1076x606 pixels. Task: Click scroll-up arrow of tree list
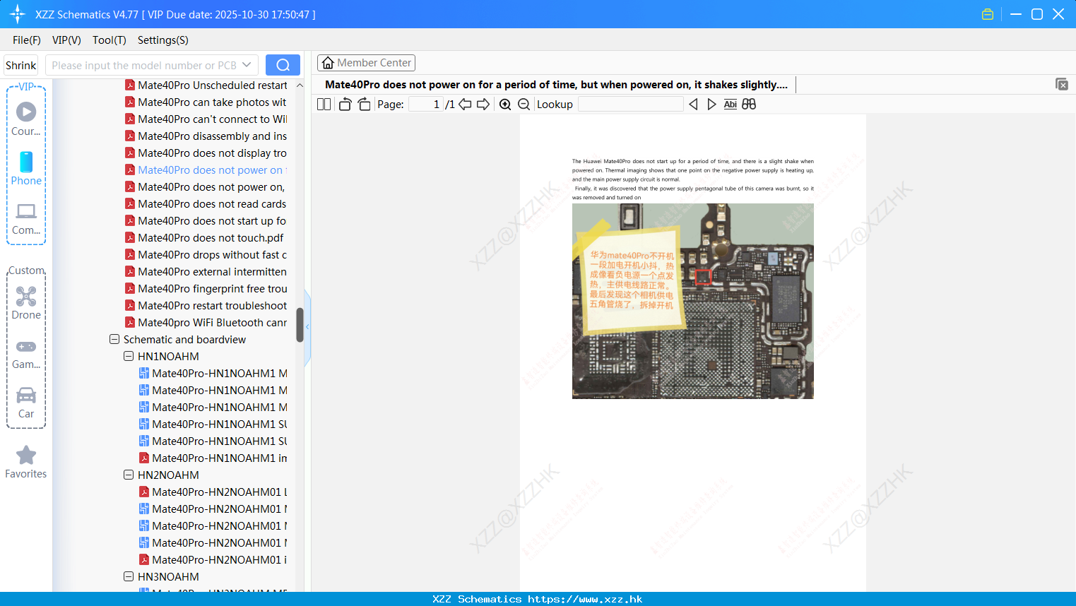pos(300,85)
